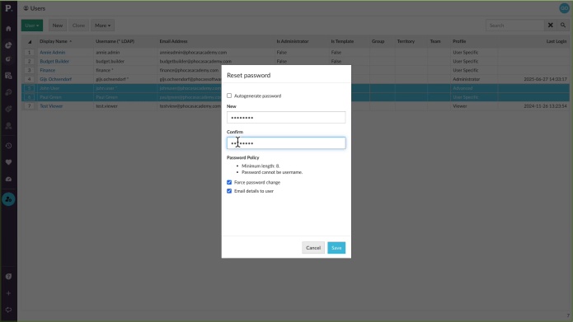This screenshot has height=322, width=573.
Task: Open the calculator budgets sidebar icon
Action: 8,76
